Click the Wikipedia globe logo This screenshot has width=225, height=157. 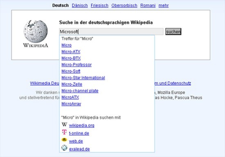[x=36, y=31]
